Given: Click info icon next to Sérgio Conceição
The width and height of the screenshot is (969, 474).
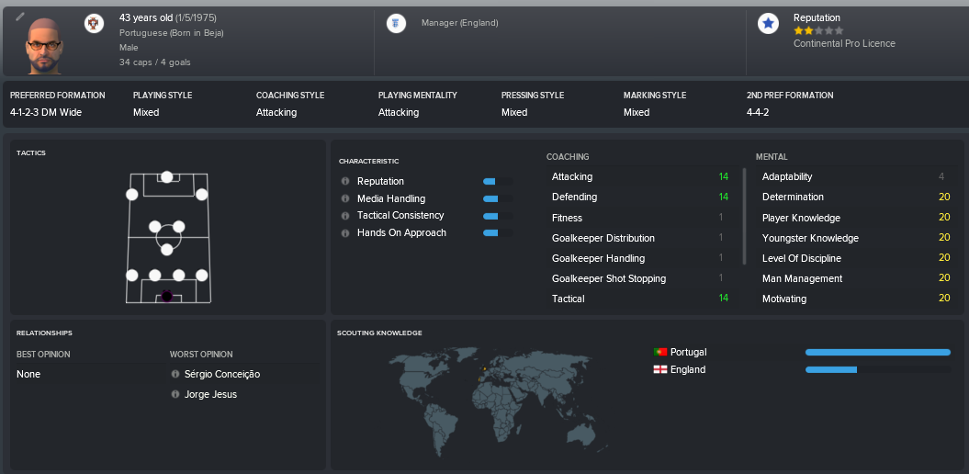Looking at the screenshot, I should (x=175, y=375).
